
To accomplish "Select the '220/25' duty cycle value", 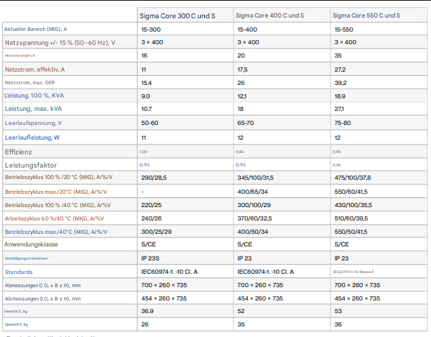I will [x=151, y=205].
